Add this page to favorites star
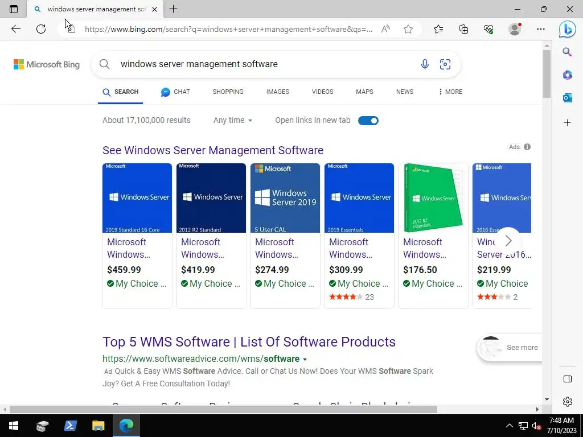This screenshot has height=437, width=583. pos(408,29)
